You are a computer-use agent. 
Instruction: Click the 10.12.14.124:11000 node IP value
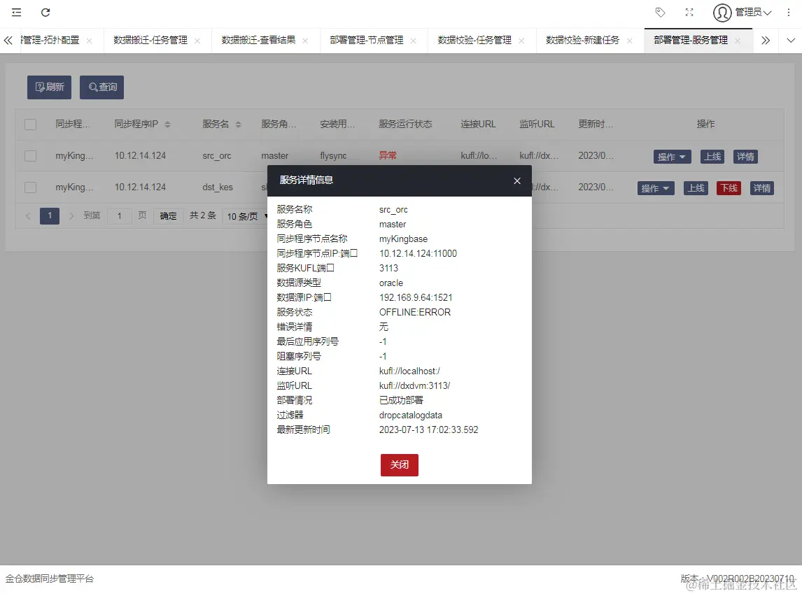click(418, 253)
